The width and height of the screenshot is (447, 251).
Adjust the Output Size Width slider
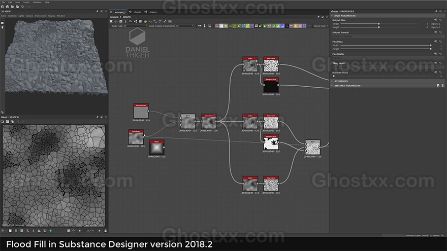pos(379,24)
